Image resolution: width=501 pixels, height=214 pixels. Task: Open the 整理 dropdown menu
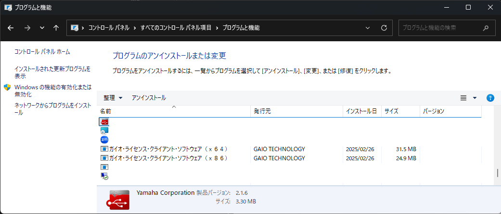click(x=113, y=98)
